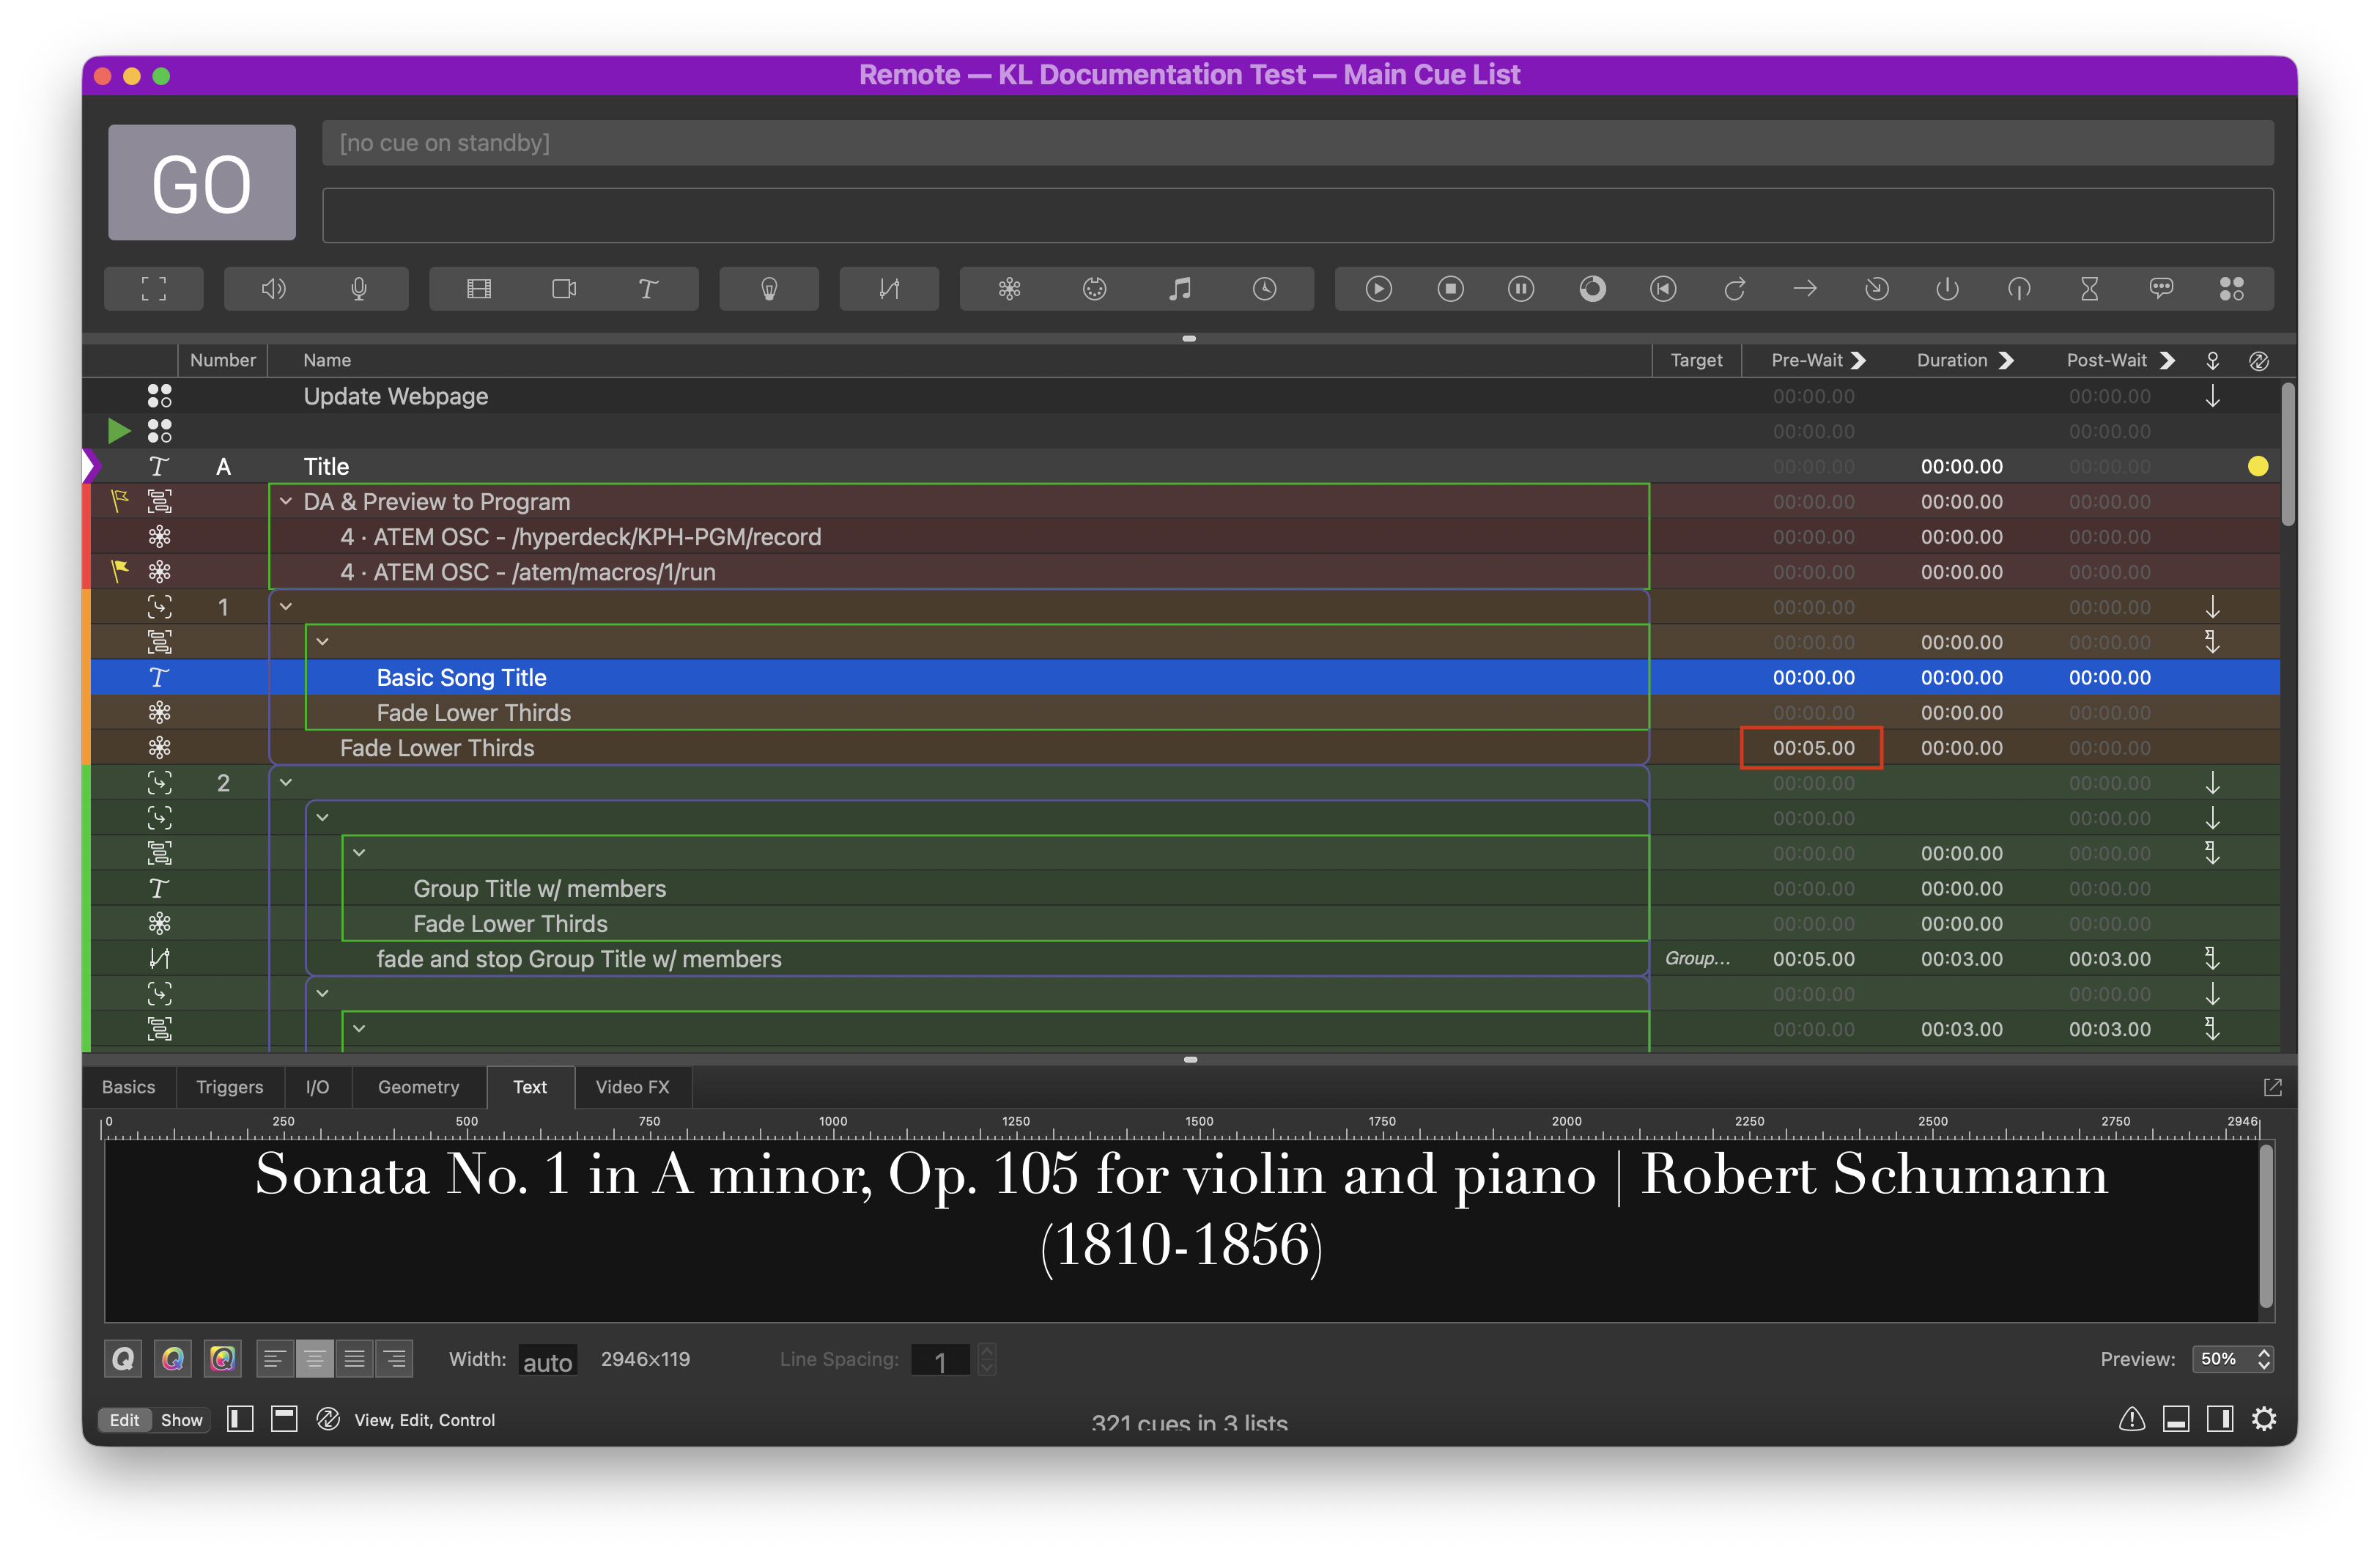Add a new Audio cue from toolbar
Screen dimensions: 2380x1555
coord(273,289)
